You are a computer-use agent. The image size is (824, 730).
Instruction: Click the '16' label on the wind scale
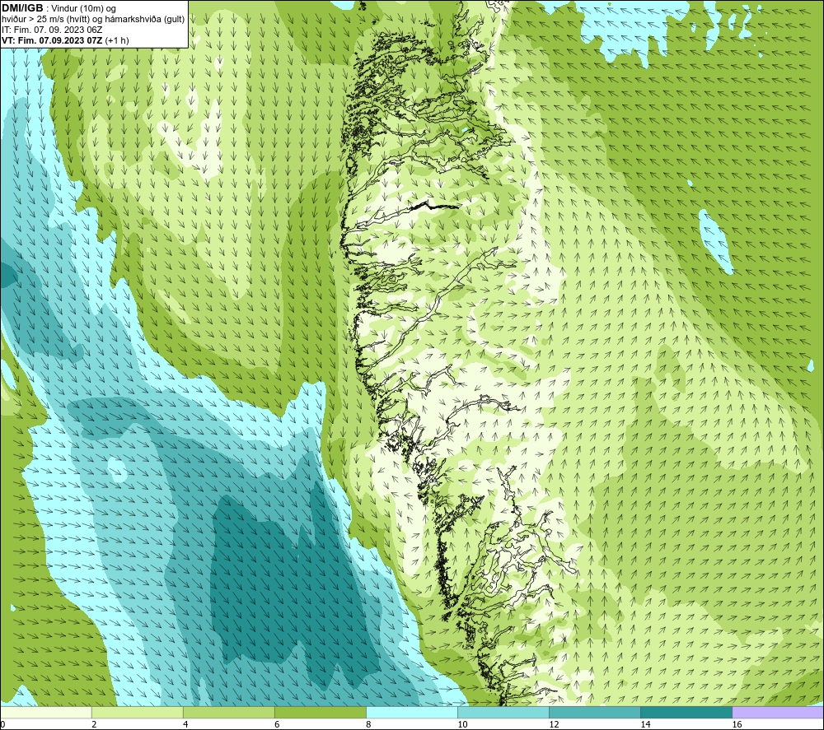737,724
